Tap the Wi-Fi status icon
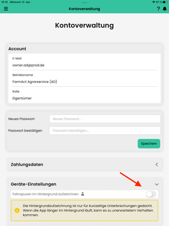 [x=154, y=2]
